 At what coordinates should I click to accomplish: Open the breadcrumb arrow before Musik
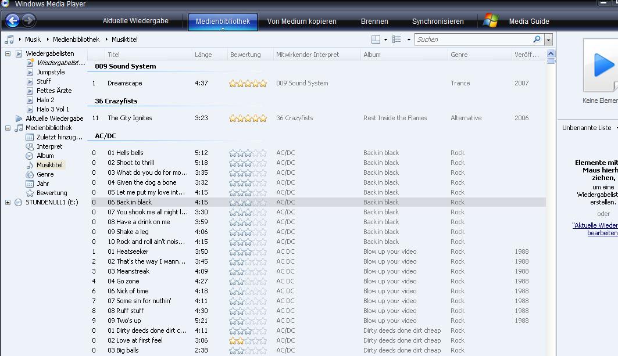pos(20,39)
